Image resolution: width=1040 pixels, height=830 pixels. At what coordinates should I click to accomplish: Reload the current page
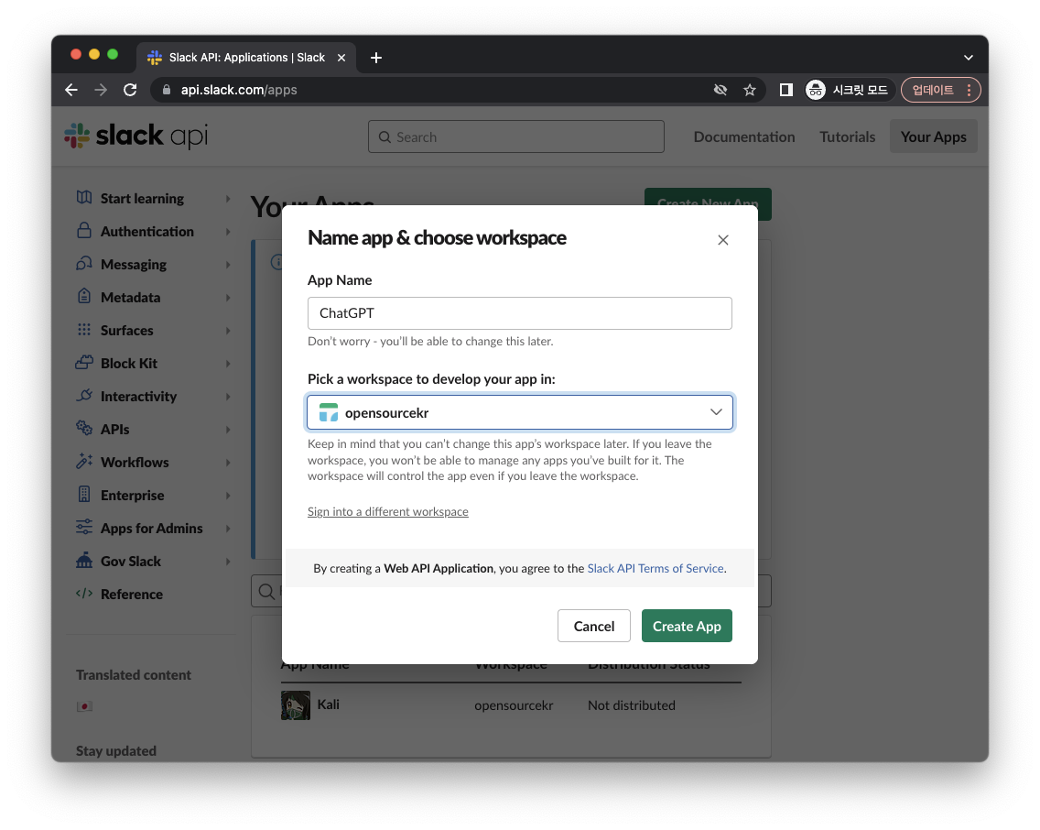130,90
